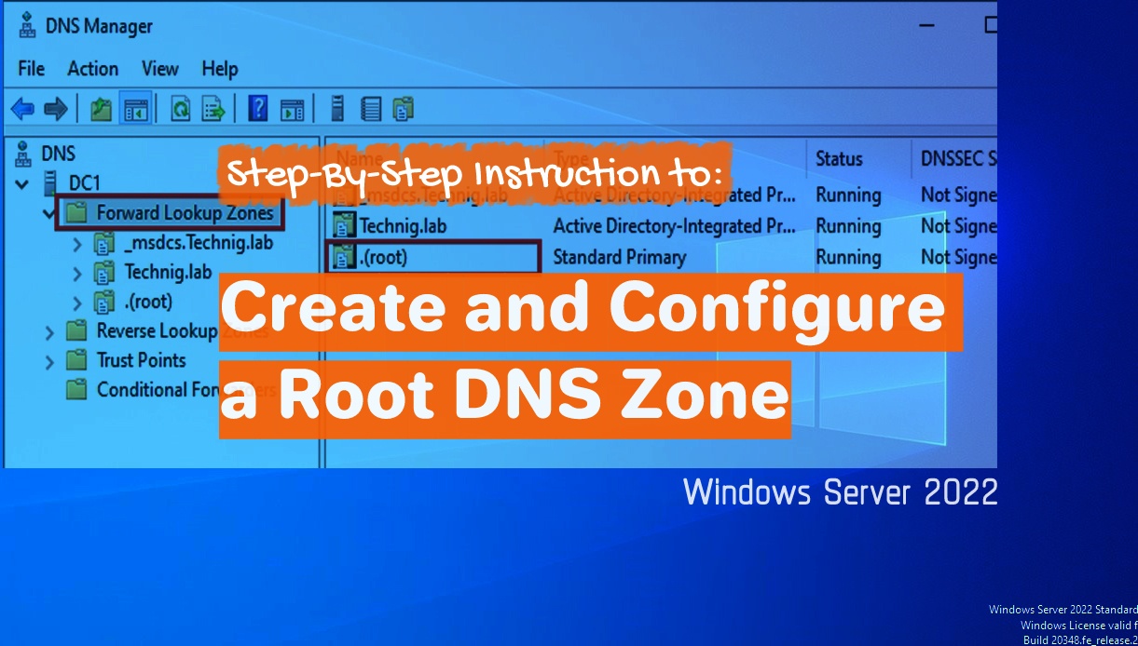The image size is (1138, 646).
Task: Click the _msdcs.Technig.lab zone icon in tree
Action: [x=104, y=245]
